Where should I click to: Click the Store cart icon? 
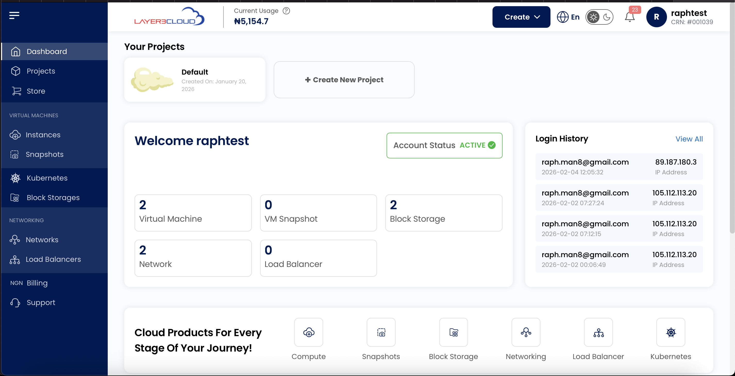click(16, 91)
